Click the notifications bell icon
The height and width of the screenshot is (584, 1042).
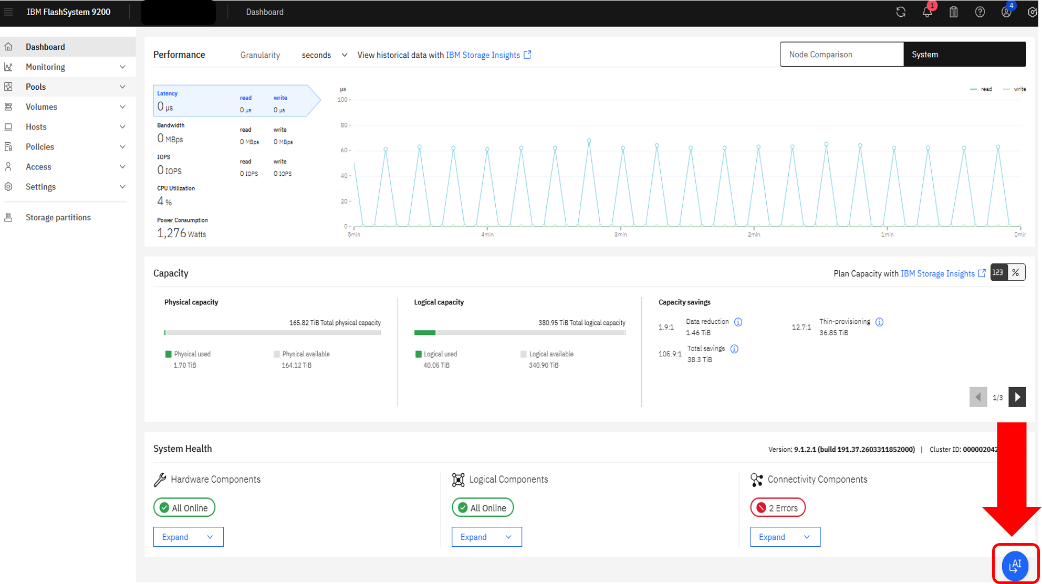coord(927,12)
